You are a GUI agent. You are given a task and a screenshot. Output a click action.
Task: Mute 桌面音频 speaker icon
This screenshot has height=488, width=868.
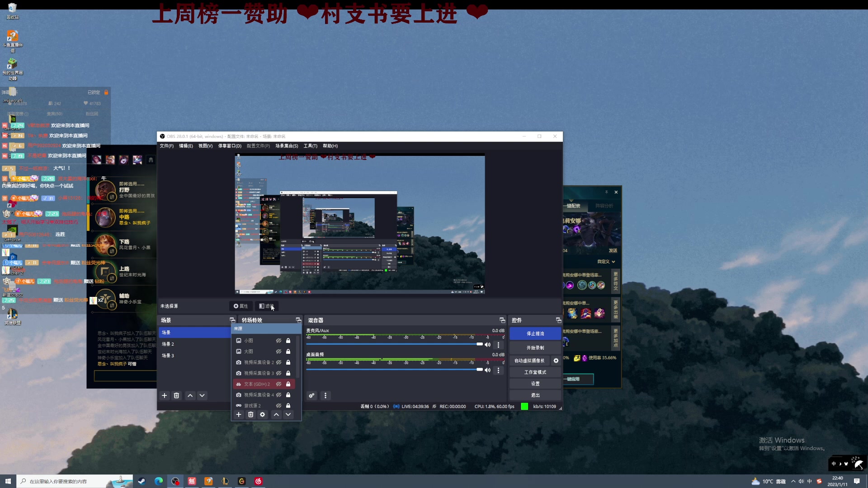(x=487, y=370)
